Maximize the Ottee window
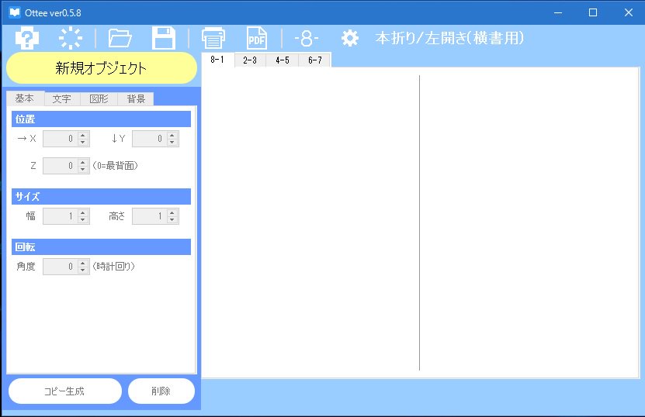 click(593, 12)
